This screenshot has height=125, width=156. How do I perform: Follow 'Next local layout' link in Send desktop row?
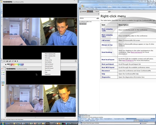(x=136, y=52)
